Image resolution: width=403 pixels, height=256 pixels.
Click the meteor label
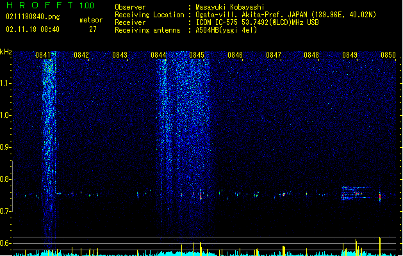(91, 20)
